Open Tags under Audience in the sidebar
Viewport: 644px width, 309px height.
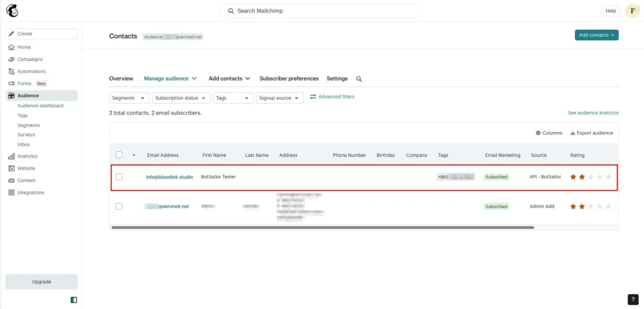pyautogui.click(x=23, y=116)
